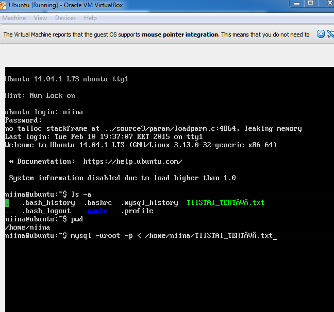Click the blue .cache directory name
This screenshot has width=334, height=312.
(96, 211)
